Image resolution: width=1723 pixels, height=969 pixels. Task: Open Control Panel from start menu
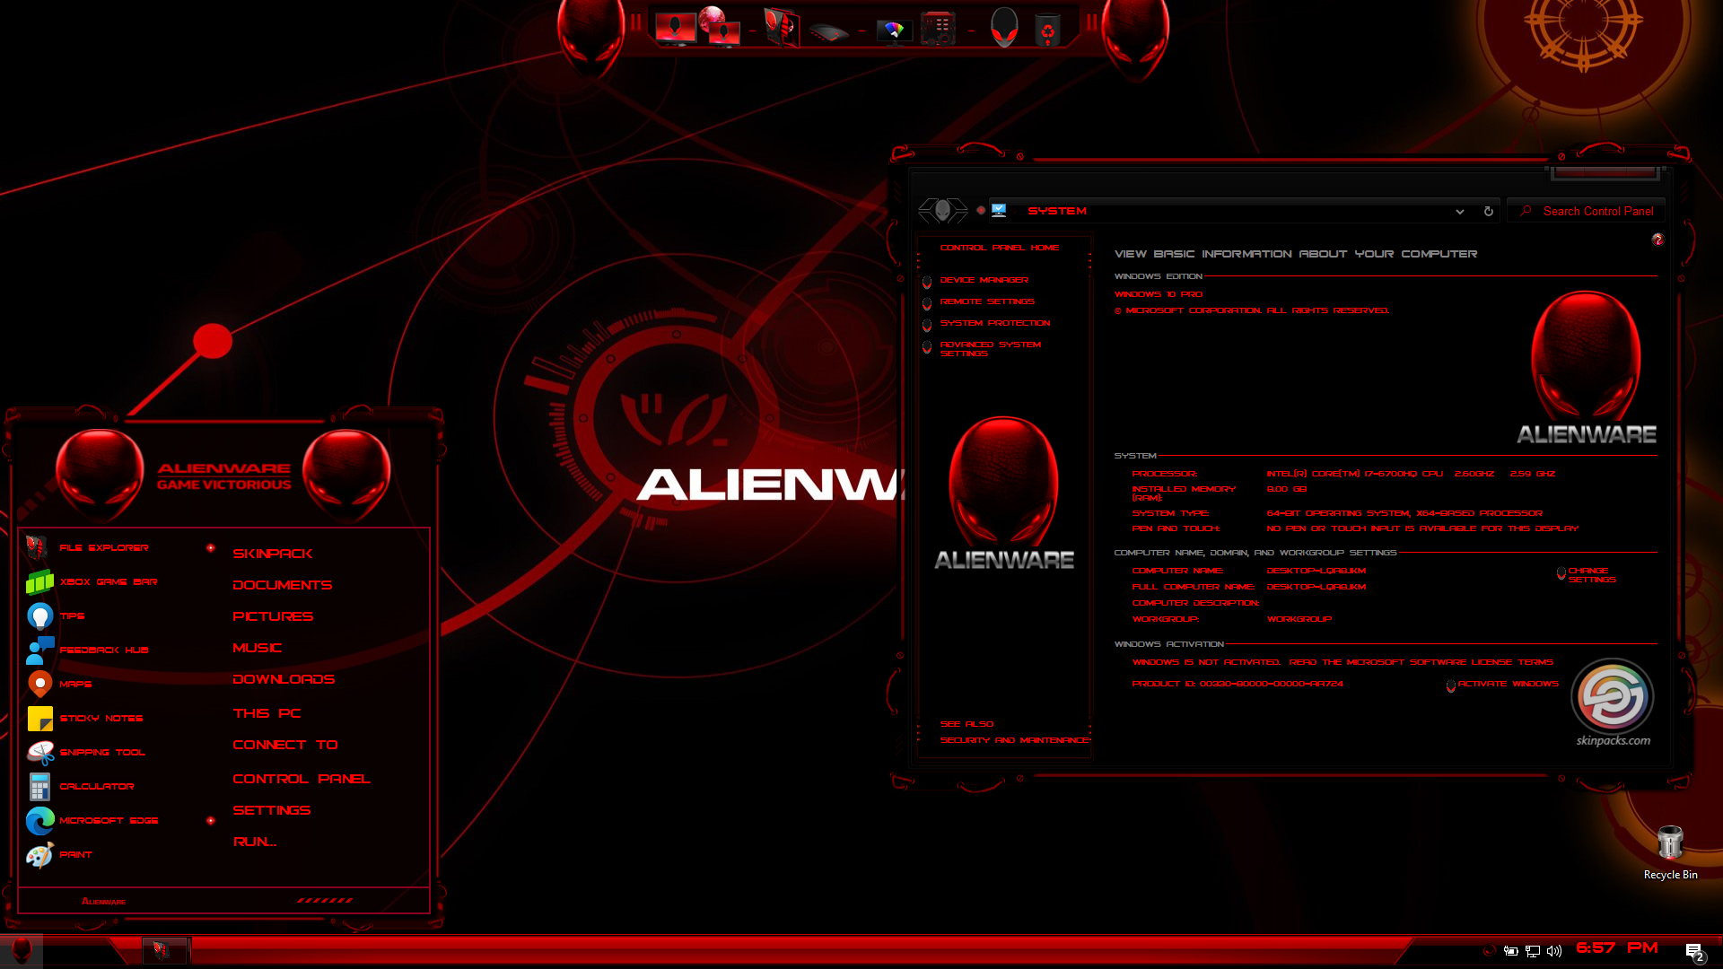(x=301, y=779)
